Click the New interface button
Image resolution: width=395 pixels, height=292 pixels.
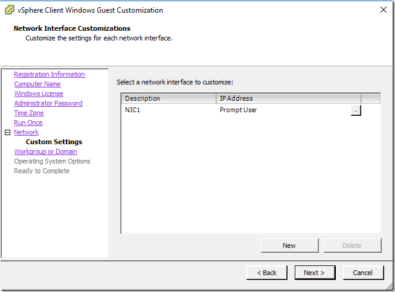290,246
